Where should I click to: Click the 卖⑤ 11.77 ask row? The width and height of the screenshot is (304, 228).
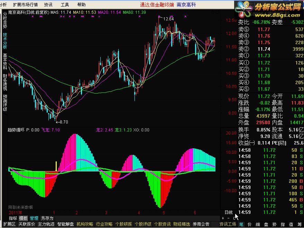pyautogui.click(x=271, y=29)
